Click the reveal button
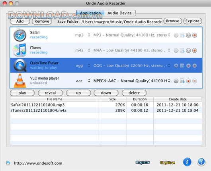The width and height of the screenshot is (211, 171). pyautogui.click(x=50, y=93)
